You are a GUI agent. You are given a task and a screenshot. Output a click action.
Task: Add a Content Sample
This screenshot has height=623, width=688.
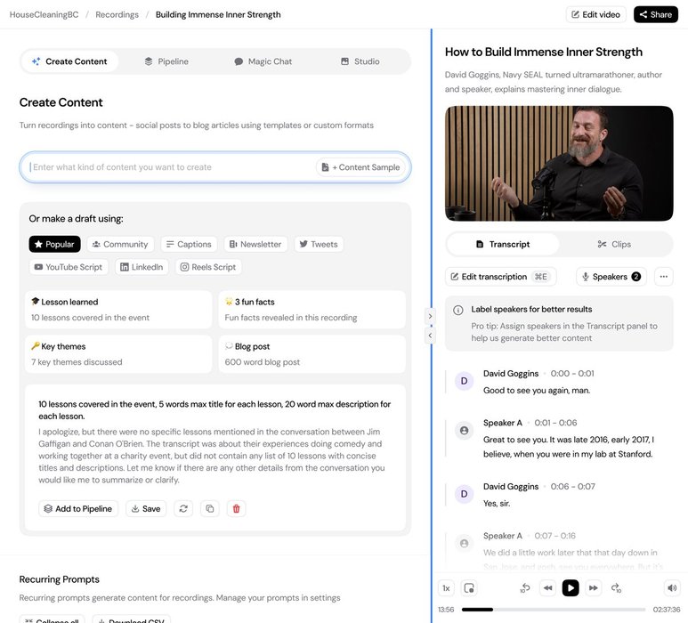coord(360,167)
